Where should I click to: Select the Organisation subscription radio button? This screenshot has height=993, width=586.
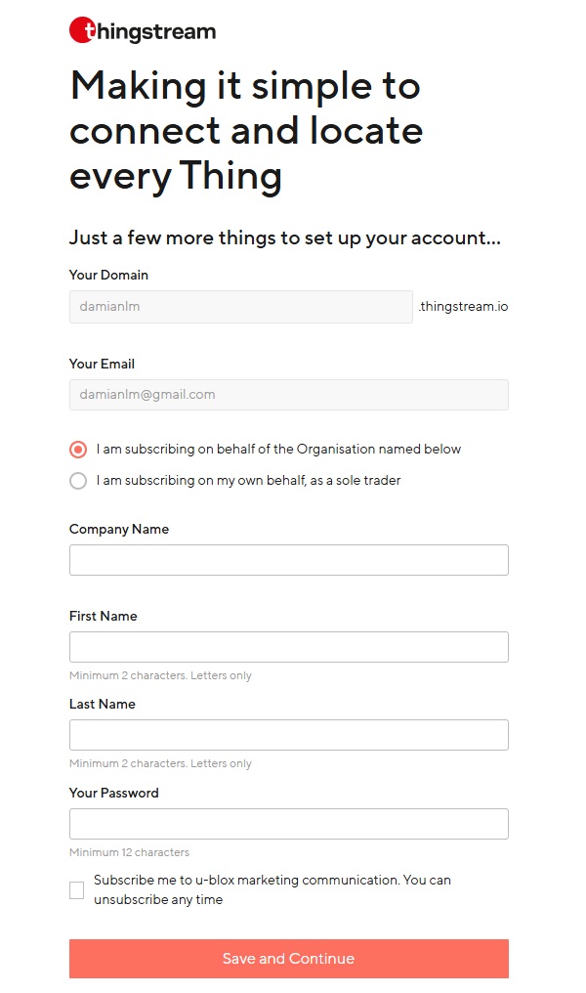point(78,450)
